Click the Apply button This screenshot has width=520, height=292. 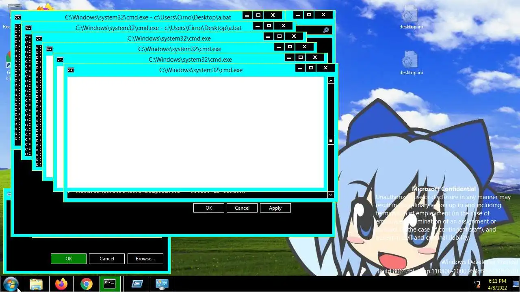click(x=275, y=208)
